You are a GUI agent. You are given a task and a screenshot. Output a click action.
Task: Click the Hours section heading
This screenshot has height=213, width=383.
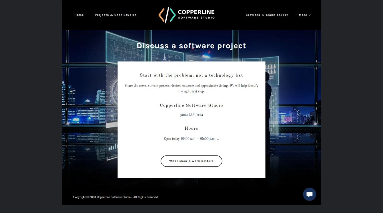point(191,128)
